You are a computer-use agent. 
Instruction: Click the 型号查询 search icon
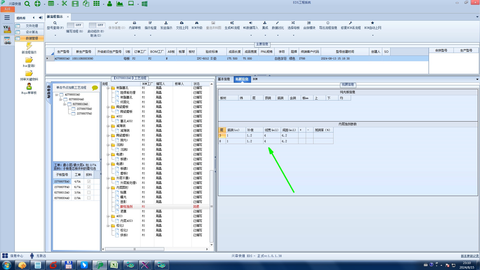55,23
